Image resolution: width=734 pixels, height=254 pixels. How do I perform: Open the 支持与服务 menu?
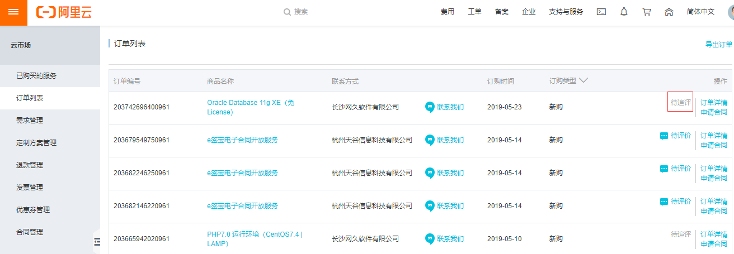566,12
